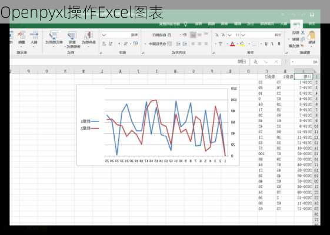Open the Clipboard group dialog launcher
The height and width of the screenshot is (235, 330).
coord(286,53)
